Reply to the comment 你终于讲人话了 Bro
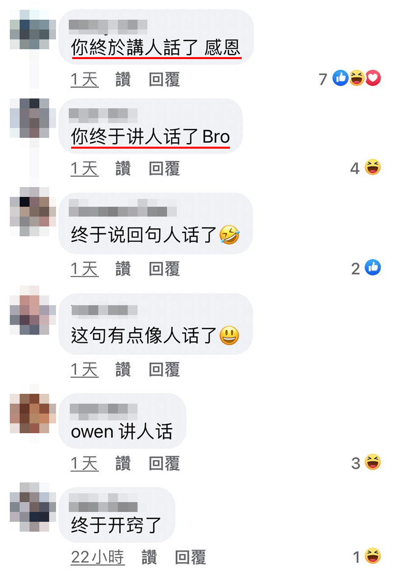Viewport: 393px width, 573px height. coord(165,168)
